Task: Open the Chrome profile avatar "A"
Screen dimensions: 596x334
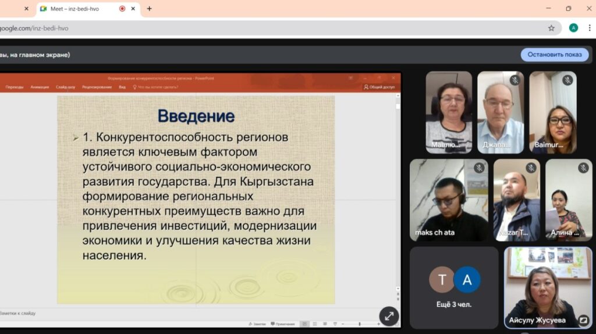Action: 573,28
